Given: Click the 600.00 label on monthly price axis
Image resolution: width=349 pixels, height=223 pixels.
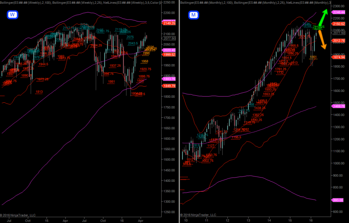Looking at the screenshot, I should 338,211.
